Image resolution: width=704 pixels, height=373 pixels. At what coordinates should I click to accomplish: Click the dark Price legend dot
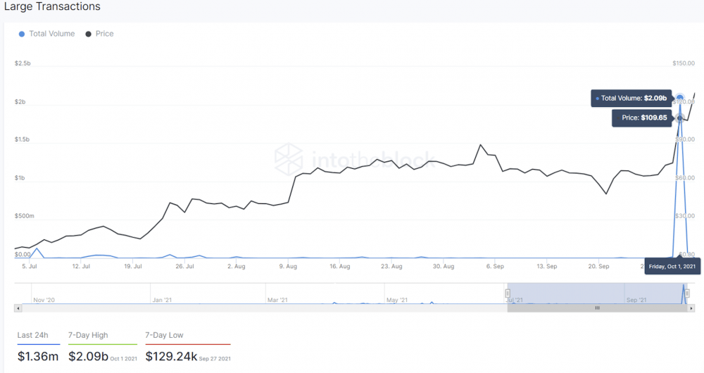pos(89,34)
